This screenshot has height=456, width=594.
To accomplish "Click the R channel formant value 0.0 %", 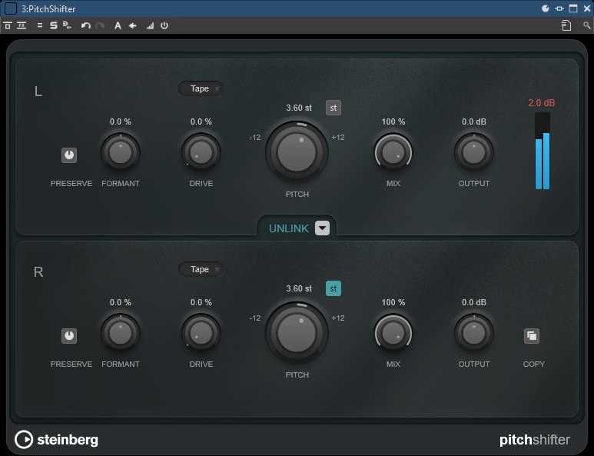I will [x=121, y=302].
